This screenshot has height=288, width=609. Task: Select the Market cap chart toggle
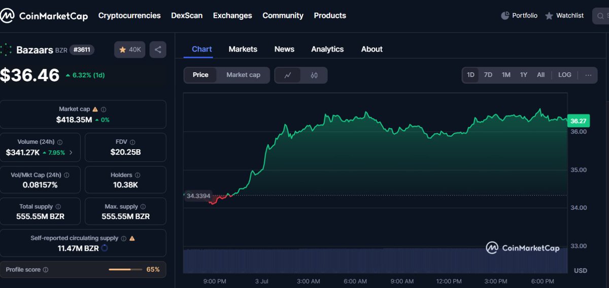tap(243, 75)
